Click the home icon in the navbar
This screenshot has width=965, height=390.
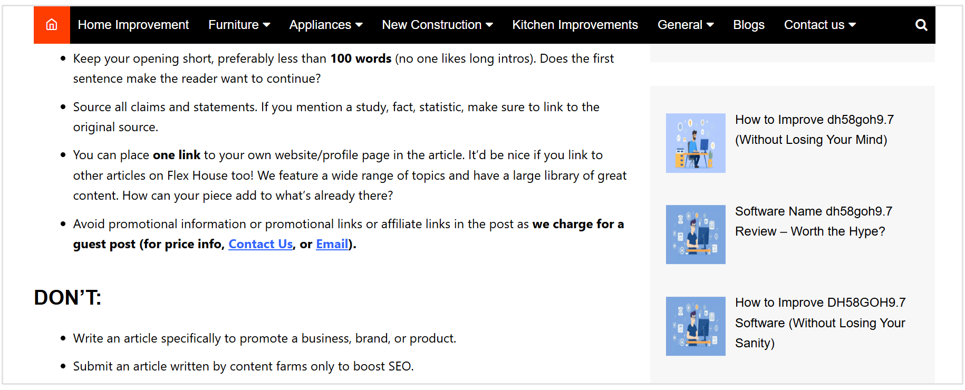pyautogui.click(x=51, y=24)
